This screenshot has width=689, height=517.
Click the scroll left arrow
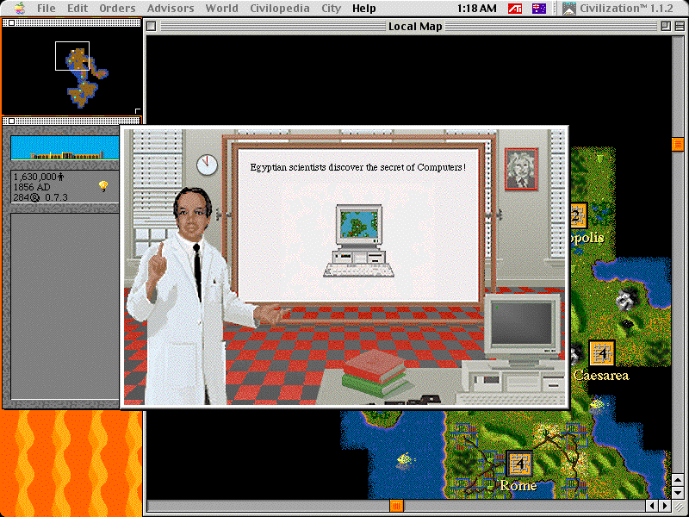click(x=654, y=506)
